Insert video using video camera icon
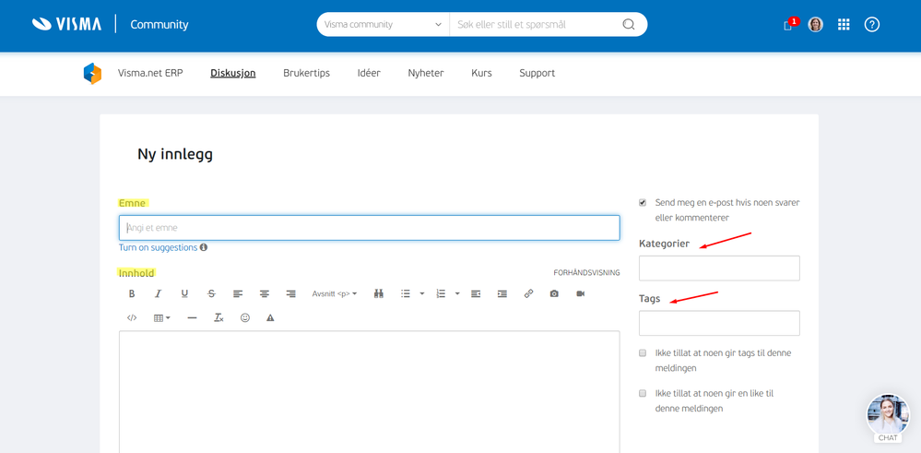 (x=580, y=293)
